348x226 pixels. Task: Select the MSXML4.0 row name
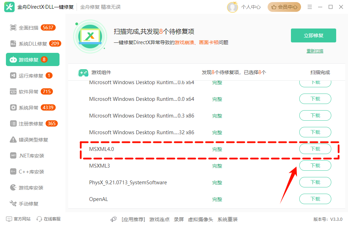pos(101,149)
